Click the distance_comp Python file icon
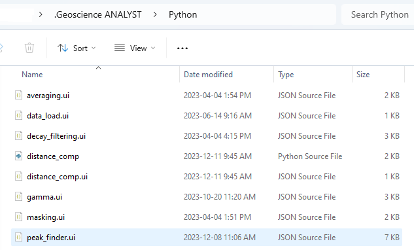 pos(18,156)
